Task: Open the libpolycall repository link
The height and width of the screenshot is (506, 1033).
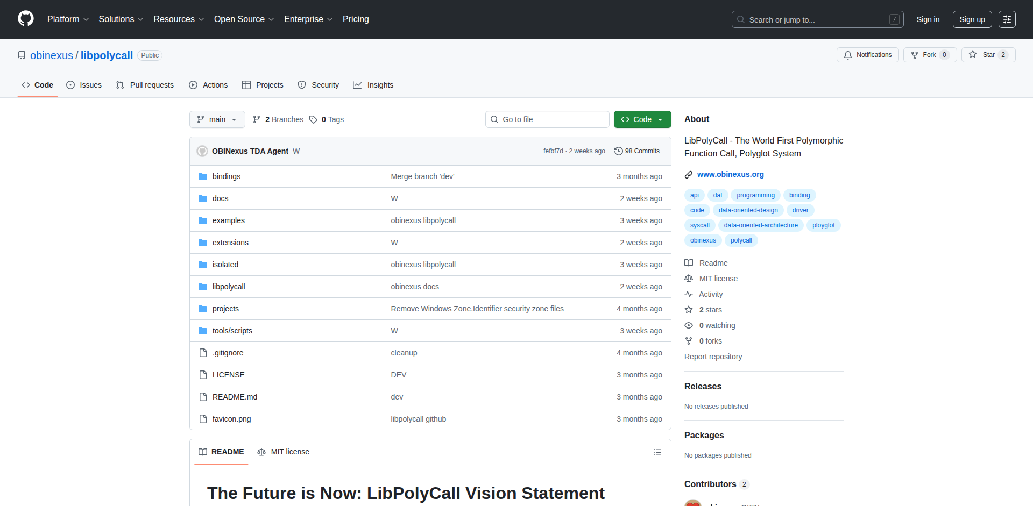Action: [x=107, y=55]
